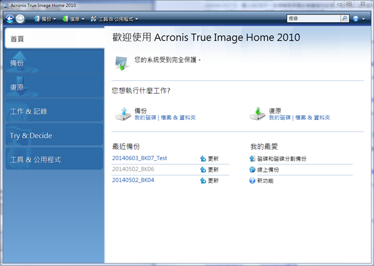Click 更新 text for 20140502_BK06
The image size is (374, 266).
[x=213, y=170]
